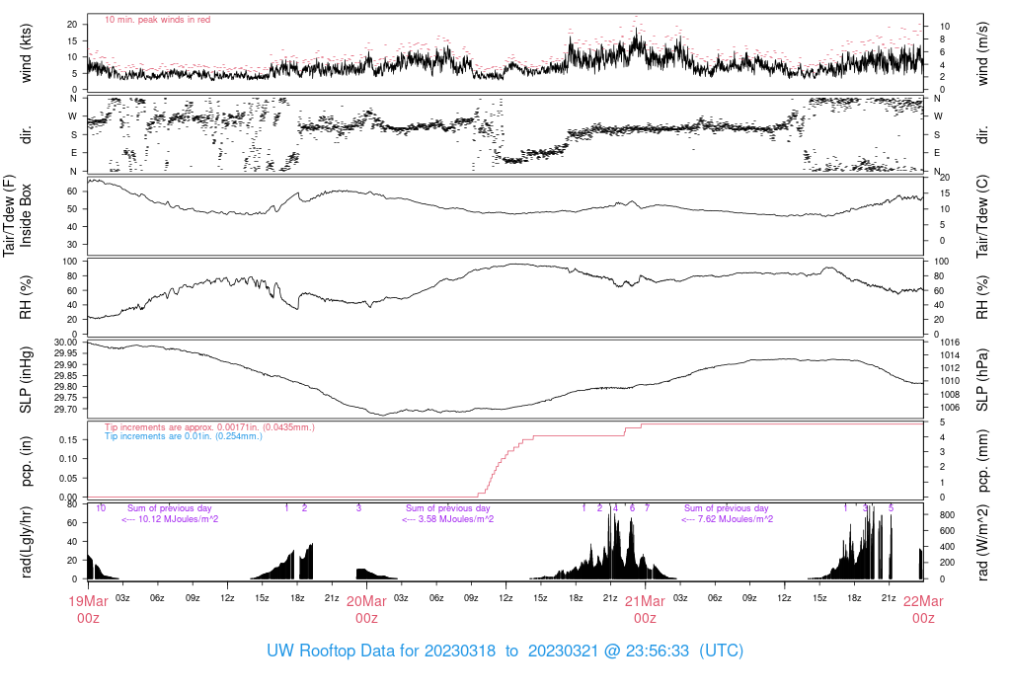Click the 'SLP (inHg)' axis label
Image resolution: width=1011 pixels, height=691 pixels.
coord(26,380)
